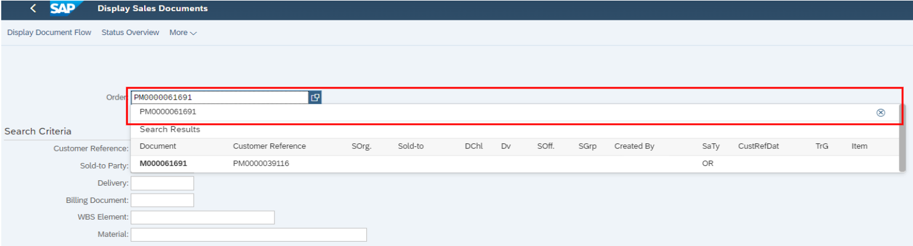Click the WBS Element input field

[x=203, y=218]
